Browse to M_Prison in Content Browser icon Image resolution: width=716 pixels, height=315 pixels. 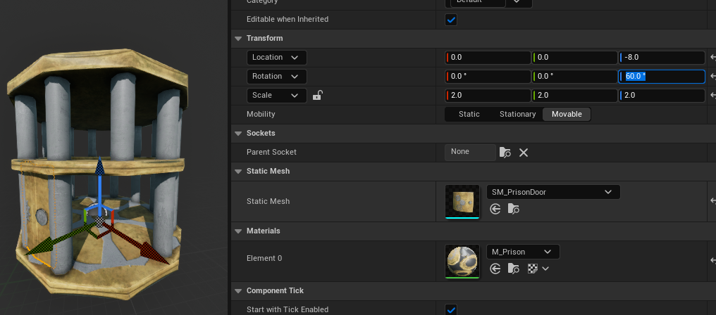(514, 269)
